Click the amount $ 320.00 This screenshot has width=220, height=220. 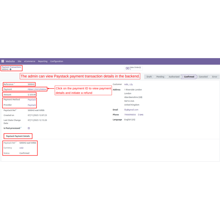point(32,95)
